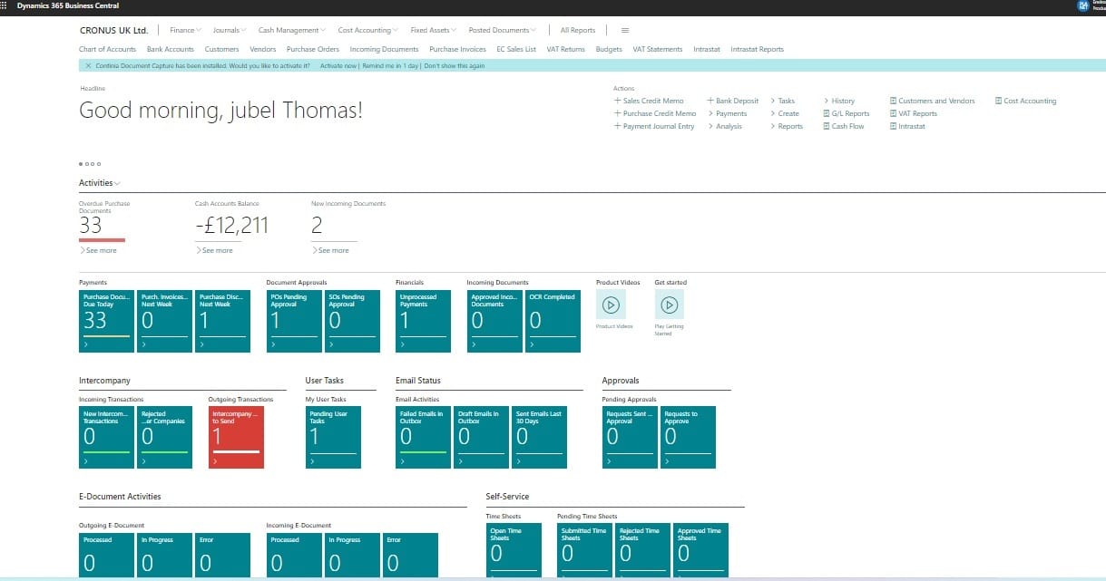This screenshot has width=1106, height=581.
Task: Open Intrastat Reports in navigation bar
Action: [757, 49]
